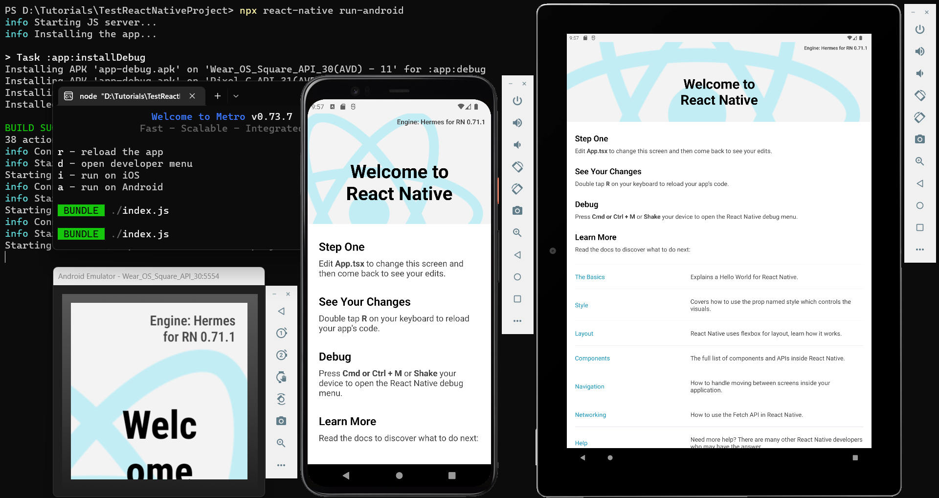Open more options on phone emulator toolbar
The height and width of the screenshot is (498, 939).
coord(517,321)
